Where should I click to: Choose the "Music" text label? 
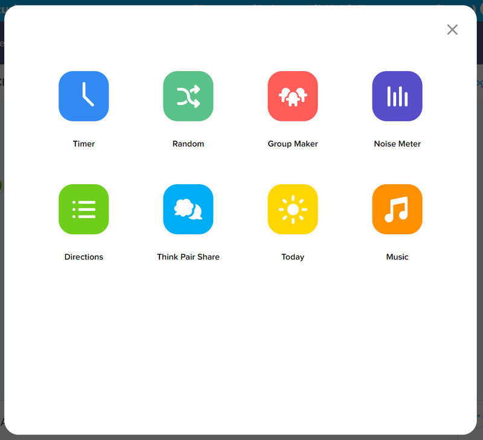(x=397, y=257)
